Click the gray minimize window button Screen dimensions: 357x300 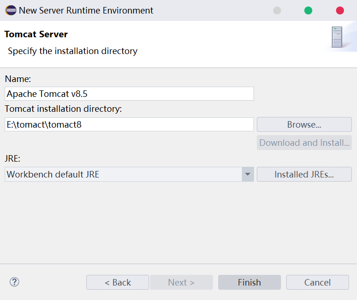[x=277, y=10]
